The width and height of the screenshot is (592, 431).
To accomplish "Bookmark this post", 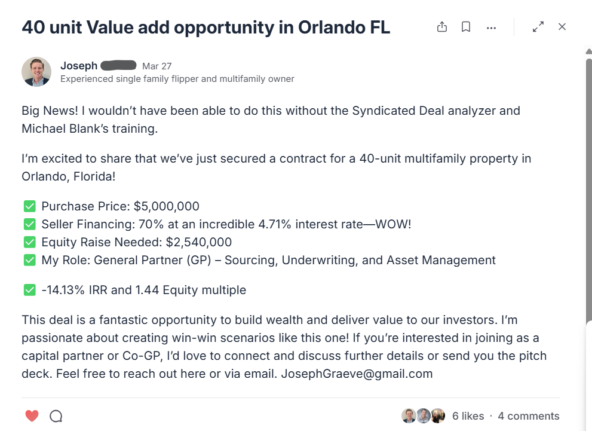I will [466, 27].
